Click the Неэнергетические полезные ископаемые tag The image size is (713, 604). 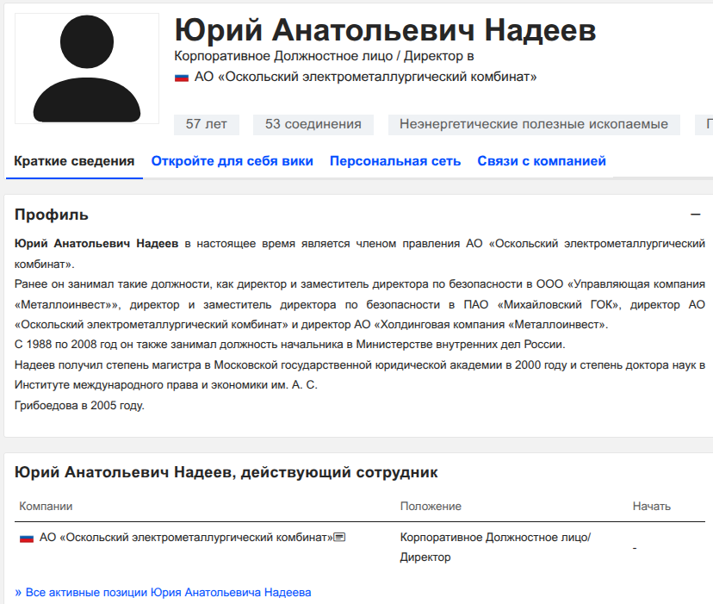534,124
